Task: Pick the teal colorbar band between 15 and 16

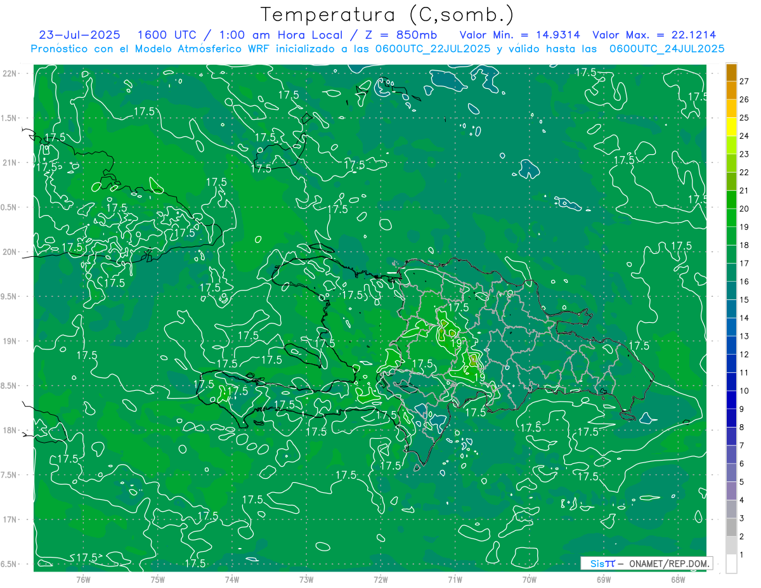Action: coord(731,291)
